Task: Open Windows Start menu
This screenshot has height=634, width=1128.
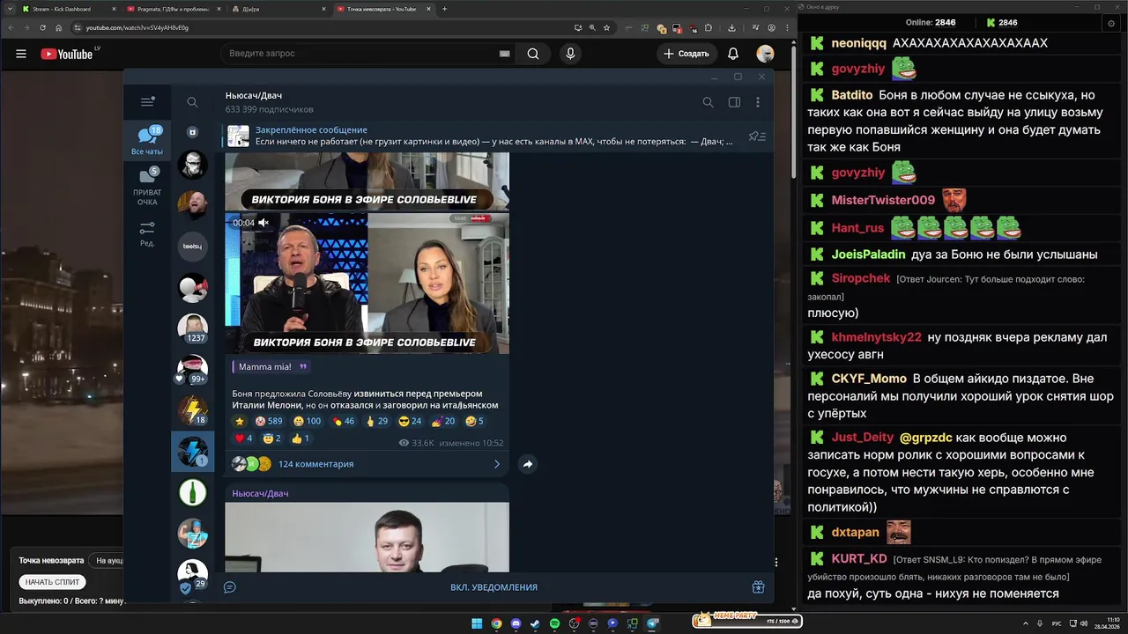Action: click(x=477, y=623)
